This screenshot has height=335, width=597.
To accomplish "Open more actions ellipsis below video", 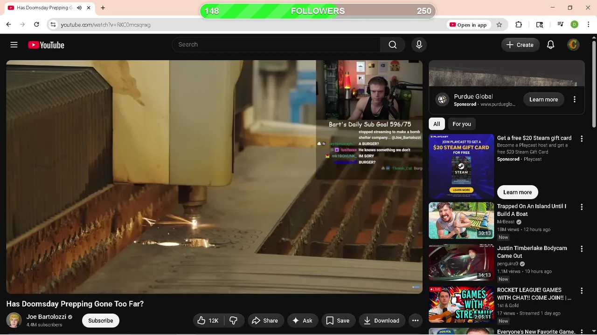I will pyautogui.click(x=415, y=321).
